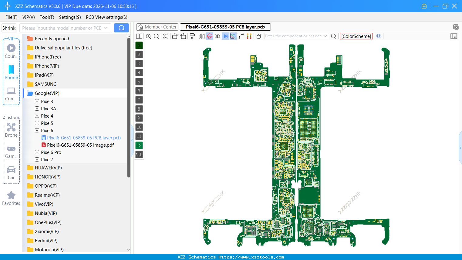Collapse the Pixel6 folder in the tree
This screenshot has height=260, width=462.
pos(36,130)
